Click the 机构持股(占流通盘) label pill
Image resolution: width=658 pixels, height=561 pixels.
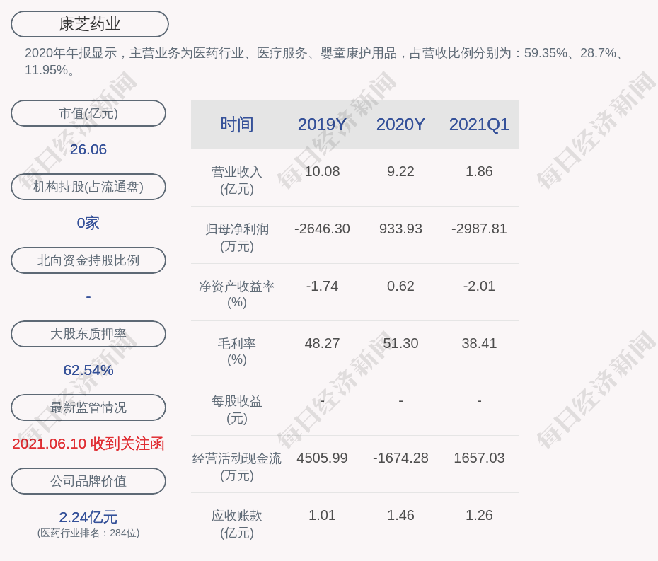point(88,187)
